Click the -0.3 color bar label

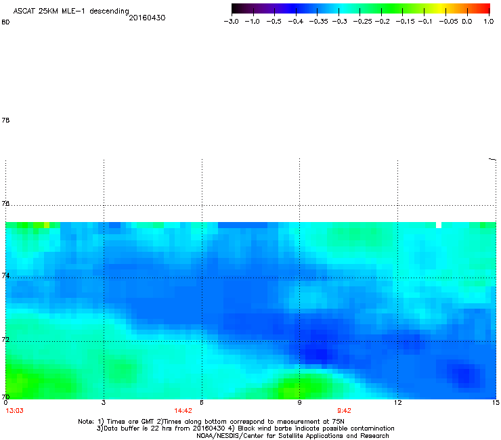pos(339,22)
